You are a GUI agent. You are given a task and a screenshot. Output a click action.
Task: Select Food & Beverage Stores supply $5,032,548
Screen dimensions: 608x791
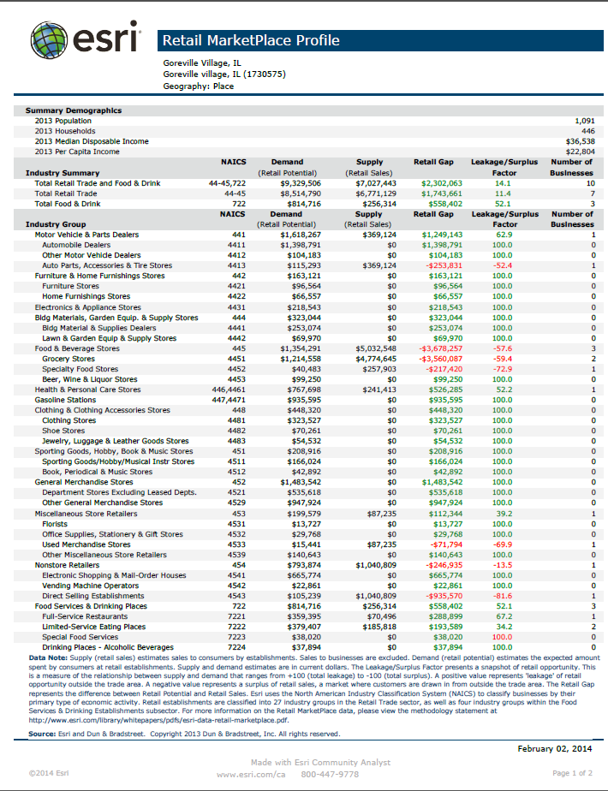click(376, 348)
